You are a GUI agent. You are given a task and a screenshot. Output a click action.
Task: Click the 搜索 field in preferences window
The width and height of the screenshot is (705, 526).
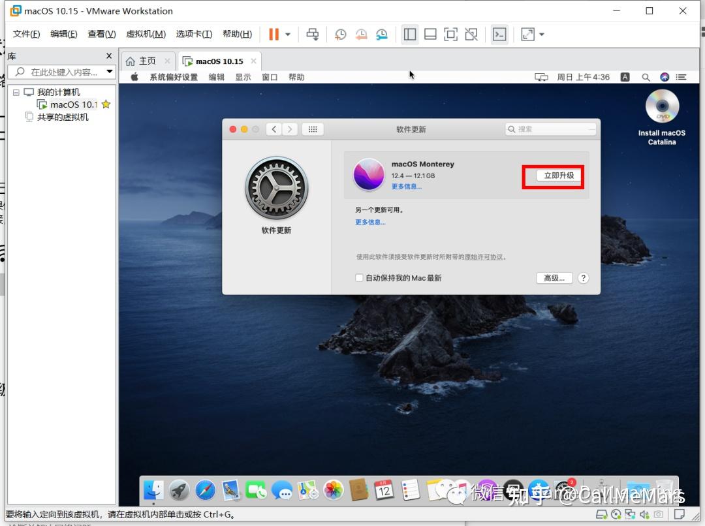pos(551,129)
